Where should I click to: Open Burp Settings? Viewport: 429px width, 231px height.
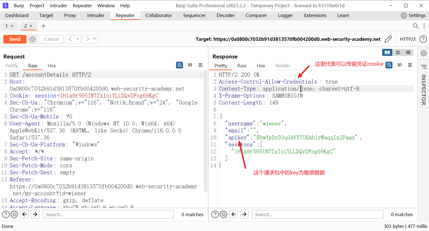pyautogui.click(x=413, y=15)
